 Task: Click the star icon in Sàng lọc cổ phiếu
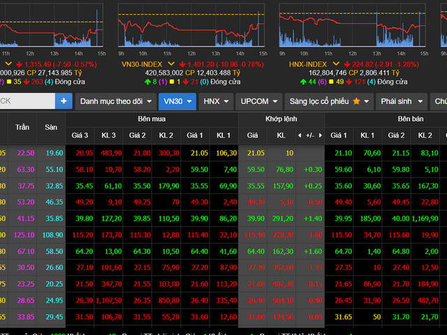[357, 101]
